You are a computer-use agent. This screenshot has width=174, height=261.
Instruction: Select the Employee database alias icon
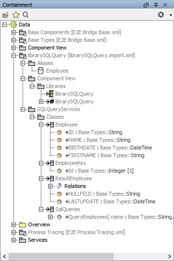[41, 71]
